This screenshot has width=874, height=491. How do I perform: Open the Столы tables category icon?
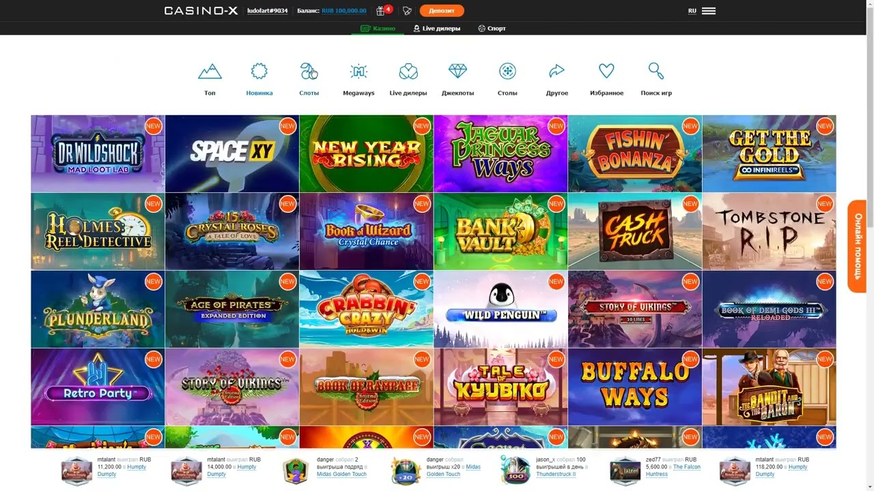pyautogui.click(x=507, y=72)
